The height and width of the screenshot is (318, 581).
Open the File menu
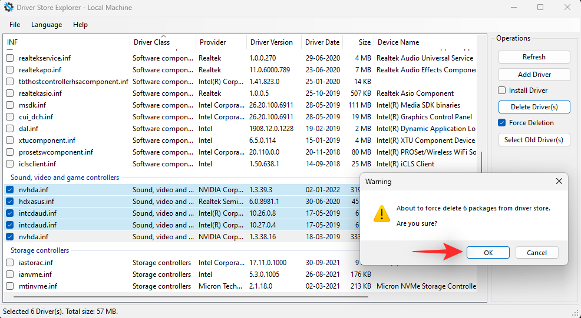click(15, 25)
